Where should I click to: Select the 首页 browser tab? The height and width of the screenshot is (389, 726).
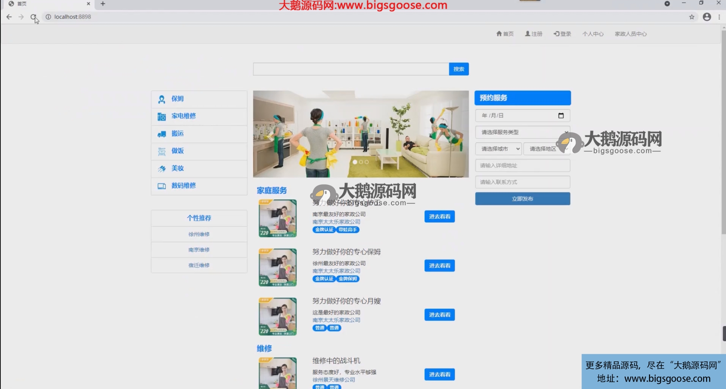pyautogui.click(x=49, y=4)
